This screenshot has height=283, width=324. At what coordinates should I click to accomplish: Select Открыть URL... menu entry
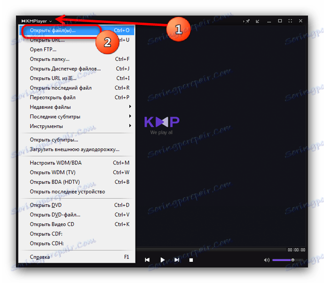click(77, 40)
